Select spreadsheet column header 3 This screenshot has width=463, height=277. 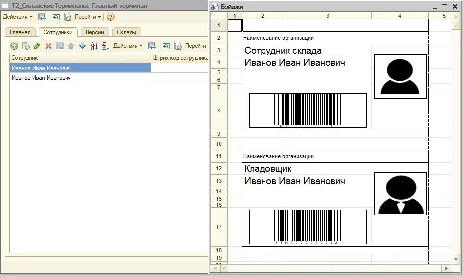[x=327, y=16]
